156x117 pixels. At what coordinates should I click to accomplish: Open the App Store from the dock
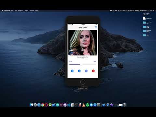95,105
